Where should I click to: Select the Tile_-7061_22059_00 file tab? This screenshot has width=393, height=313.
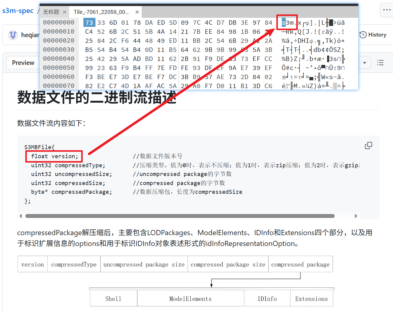click(101, 12)
